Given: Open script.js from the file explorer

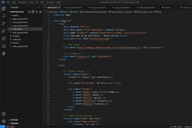Looking at the screenshot, I should tap(16, 36).
